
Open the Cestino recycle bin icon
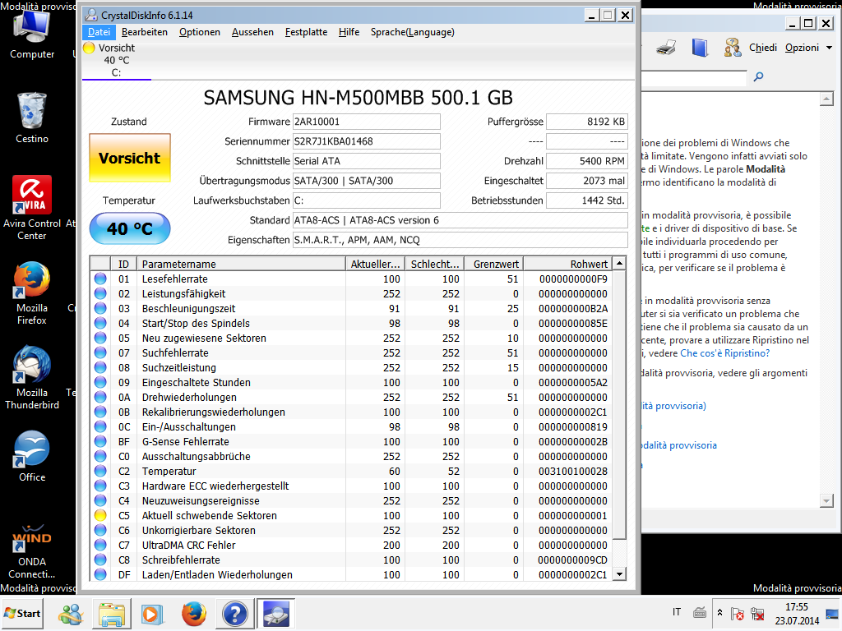coord(32,118)
